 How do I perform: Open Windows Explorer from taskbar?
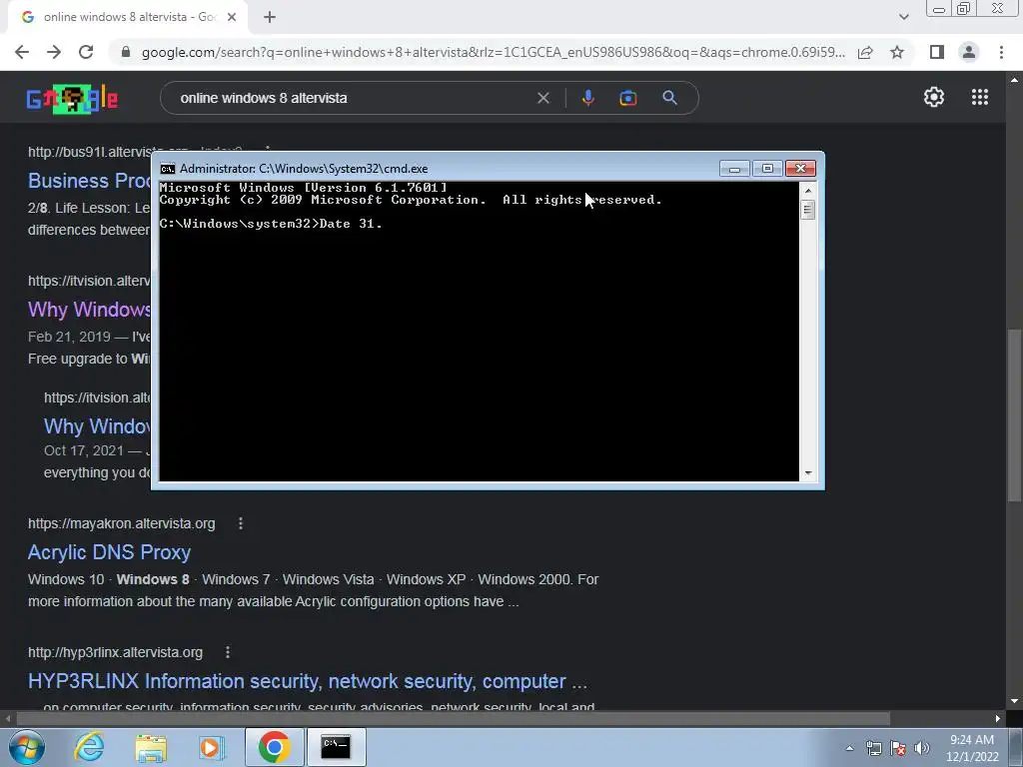point(151,748)
